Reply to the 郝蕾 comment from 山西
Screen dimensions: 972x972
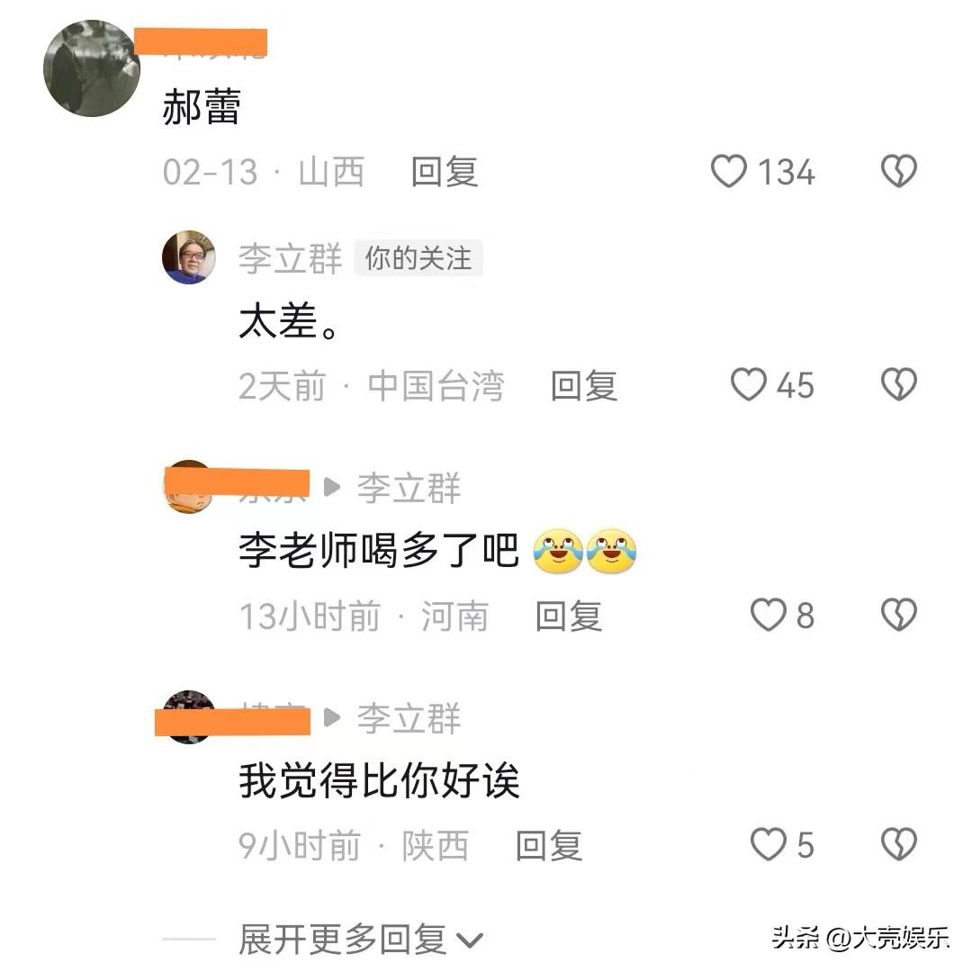coord(445,172)
